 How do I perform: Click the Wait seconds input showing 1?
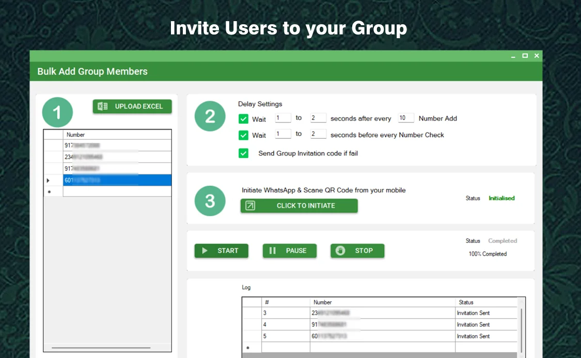click(x=283, y=118)
